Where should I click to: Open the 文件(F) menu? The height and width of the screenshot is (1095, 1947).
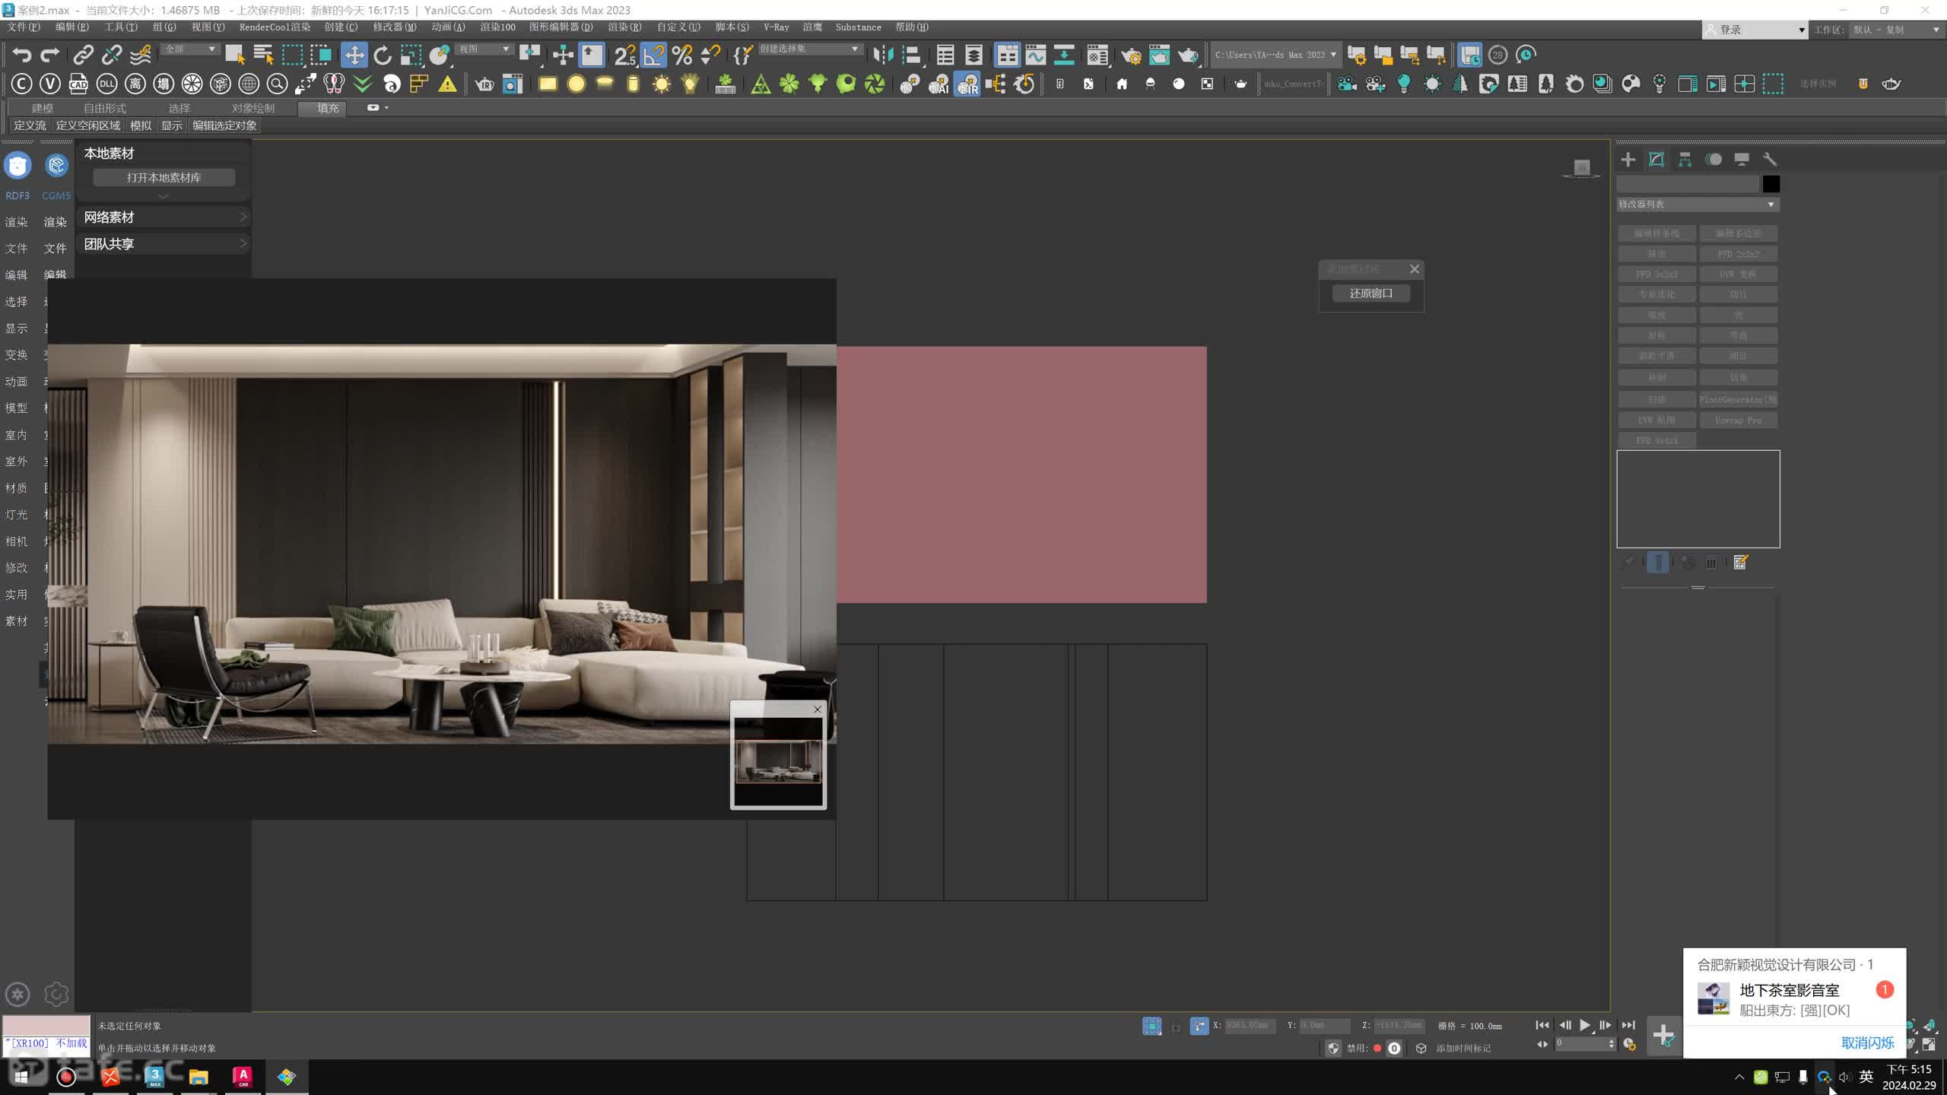24,27
